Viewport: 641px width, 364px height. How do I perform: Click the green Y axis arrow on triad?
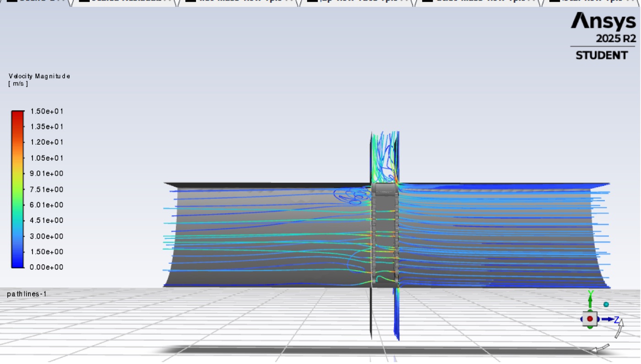pyautogui.click(x=590, y=301)
